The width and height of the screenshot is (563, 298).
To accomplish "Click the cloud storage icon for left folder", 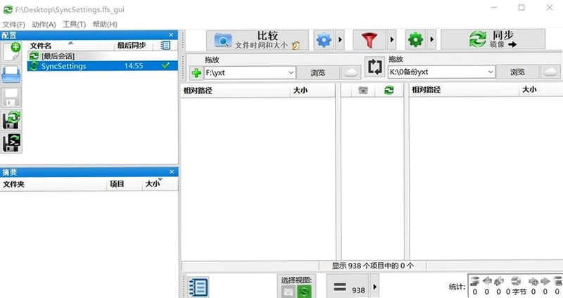I will pos(350,73).
